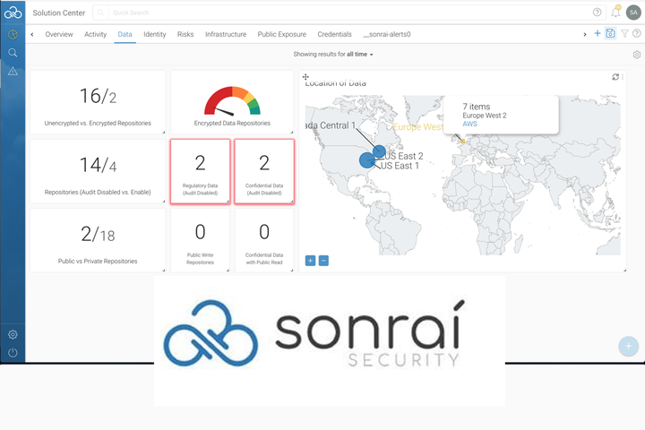
Task: Click into the Quick Search field
Action: click(340, 13)
